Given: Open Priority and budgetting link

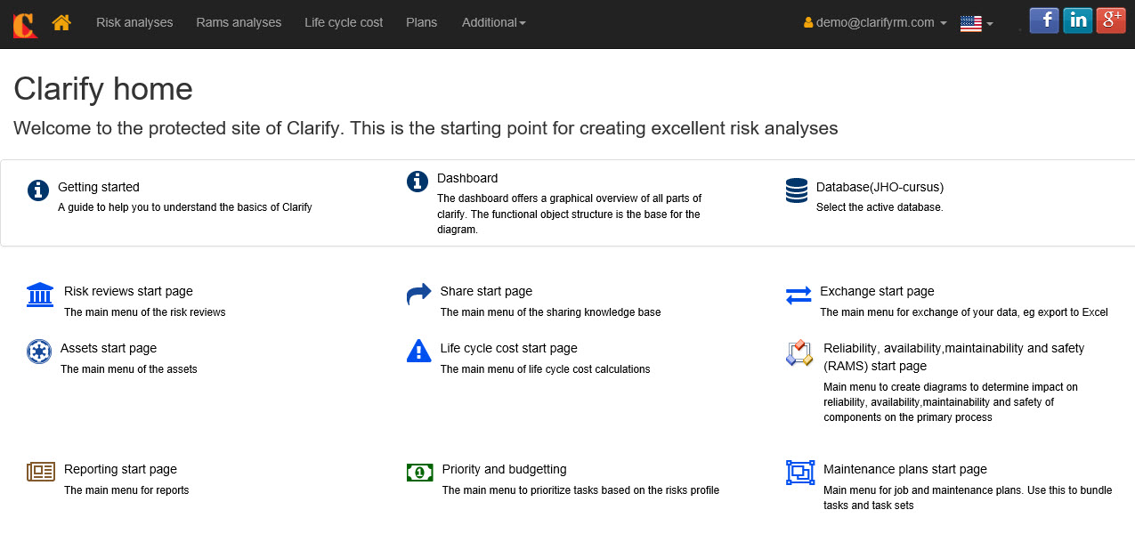Looking at the screenshot, I should click(x=505, y=469).
